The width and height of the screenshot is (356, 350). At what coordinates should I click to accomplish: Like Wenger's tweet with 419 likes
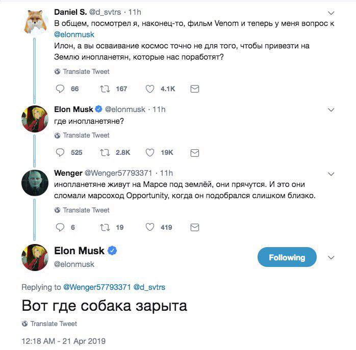(150, 227)
